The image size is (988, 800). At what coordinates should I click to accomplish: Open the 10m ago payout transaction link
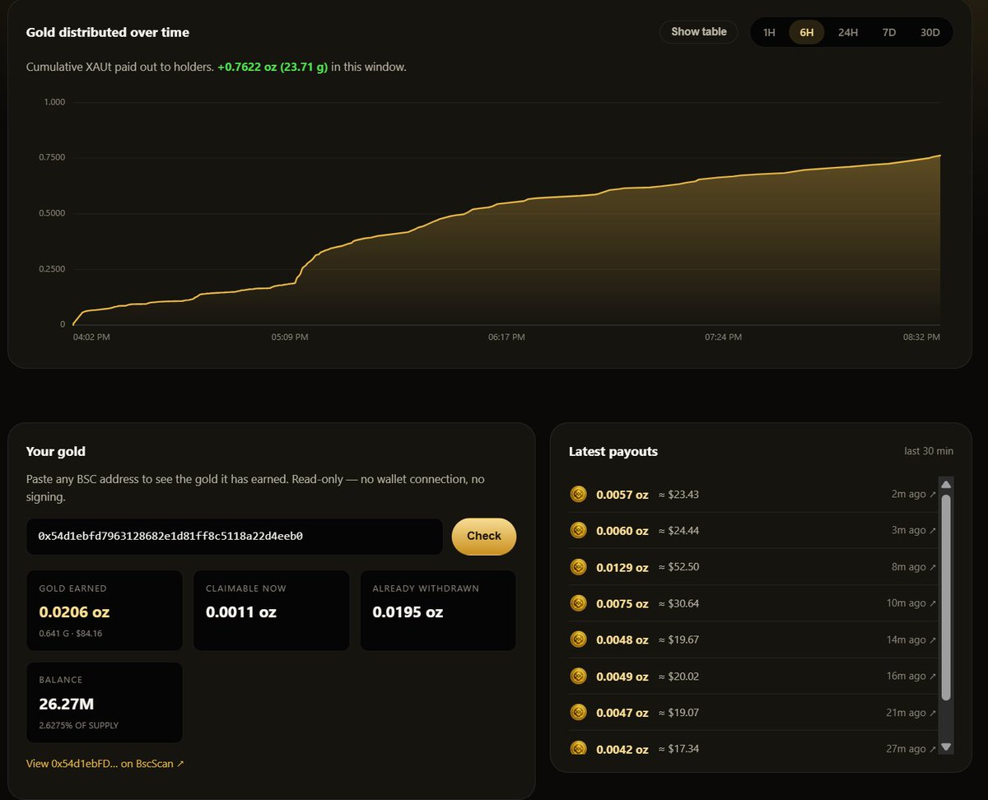pyautogui.click(x=911, y=603)
